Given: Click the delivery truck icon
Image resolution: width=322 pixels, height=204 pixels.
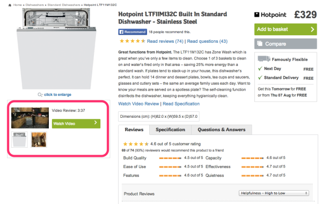Looking at the screenshot, I should [x=264, y=59].
